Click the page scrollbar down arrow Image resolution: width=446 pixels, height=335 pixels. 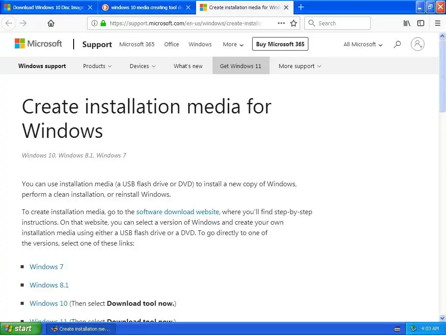pyautogui.click(x=443, y=318)
